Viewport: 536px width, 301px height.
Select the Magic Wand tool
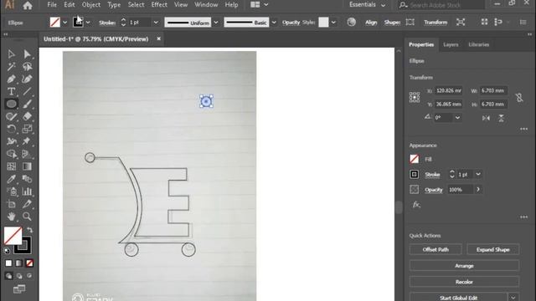pyautogui.click(x=11, y=67)
